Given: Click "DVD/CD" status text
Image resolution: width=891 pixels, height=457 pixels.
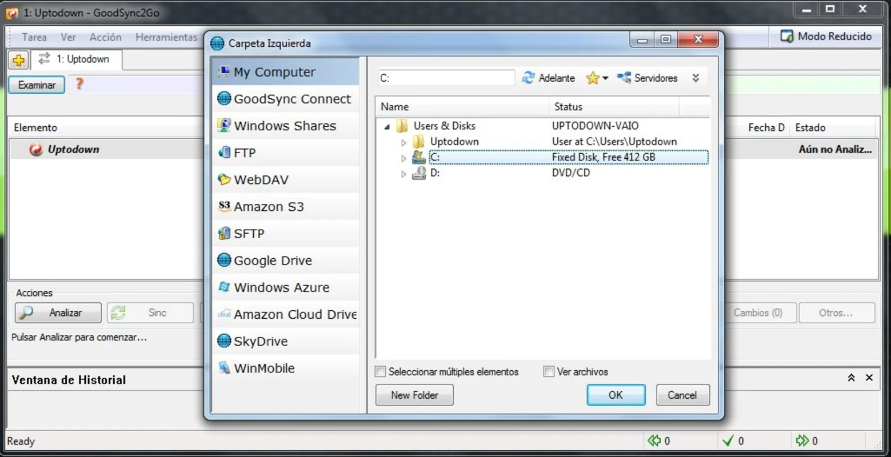Looking at the screenshot, I should point(571,173).
